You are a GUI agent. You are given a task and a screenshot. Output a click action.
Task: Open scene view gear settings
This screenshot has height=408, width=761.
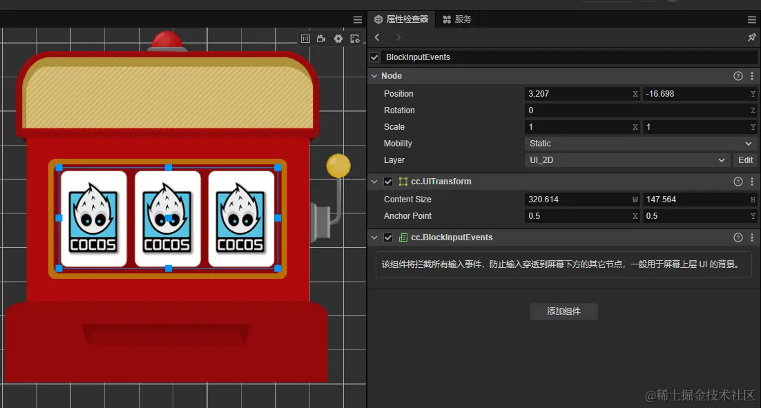point(338,39)
